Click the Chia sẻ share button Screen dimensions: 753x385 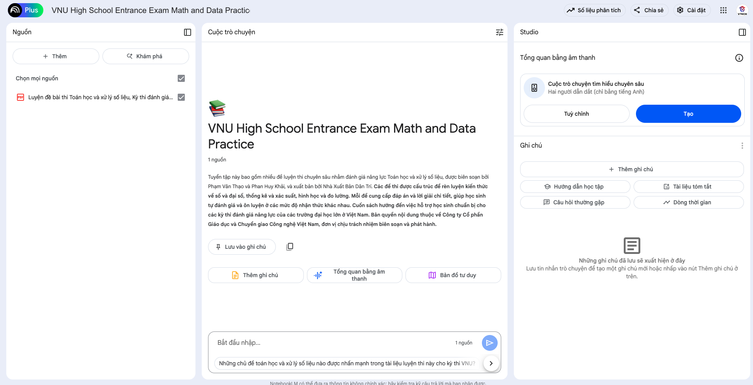[x=649, y=10]
